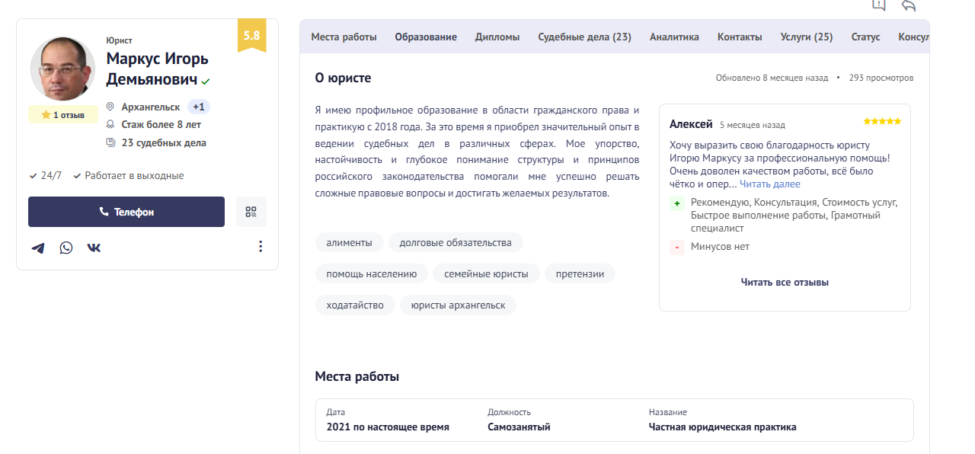
Task: Select the долговые обязательства tag
Action: coord(456,243)
